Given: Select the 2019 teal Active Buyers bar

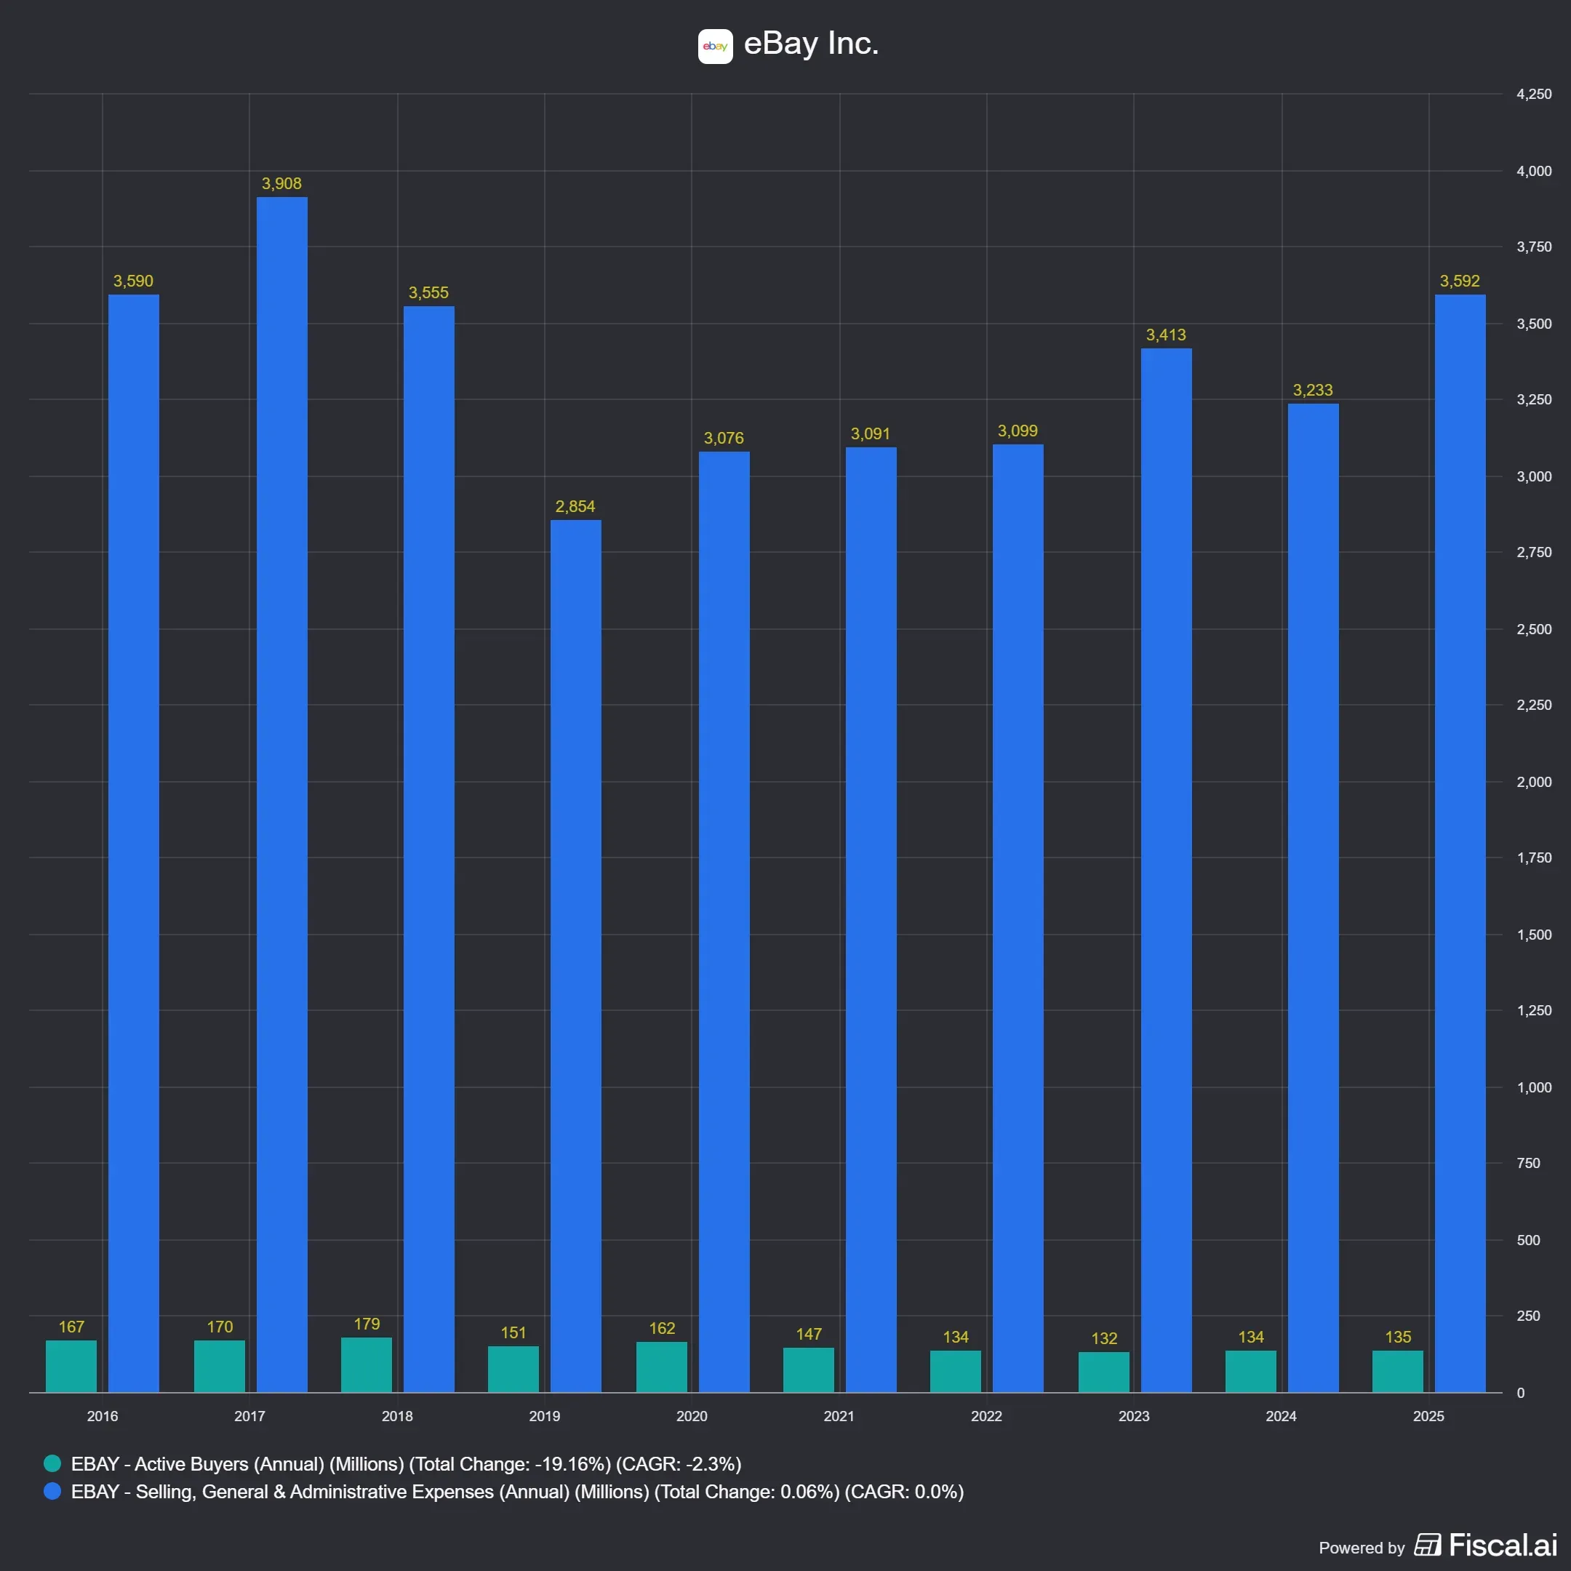Looking at the screenshot, I should (x=513, y=1370).
